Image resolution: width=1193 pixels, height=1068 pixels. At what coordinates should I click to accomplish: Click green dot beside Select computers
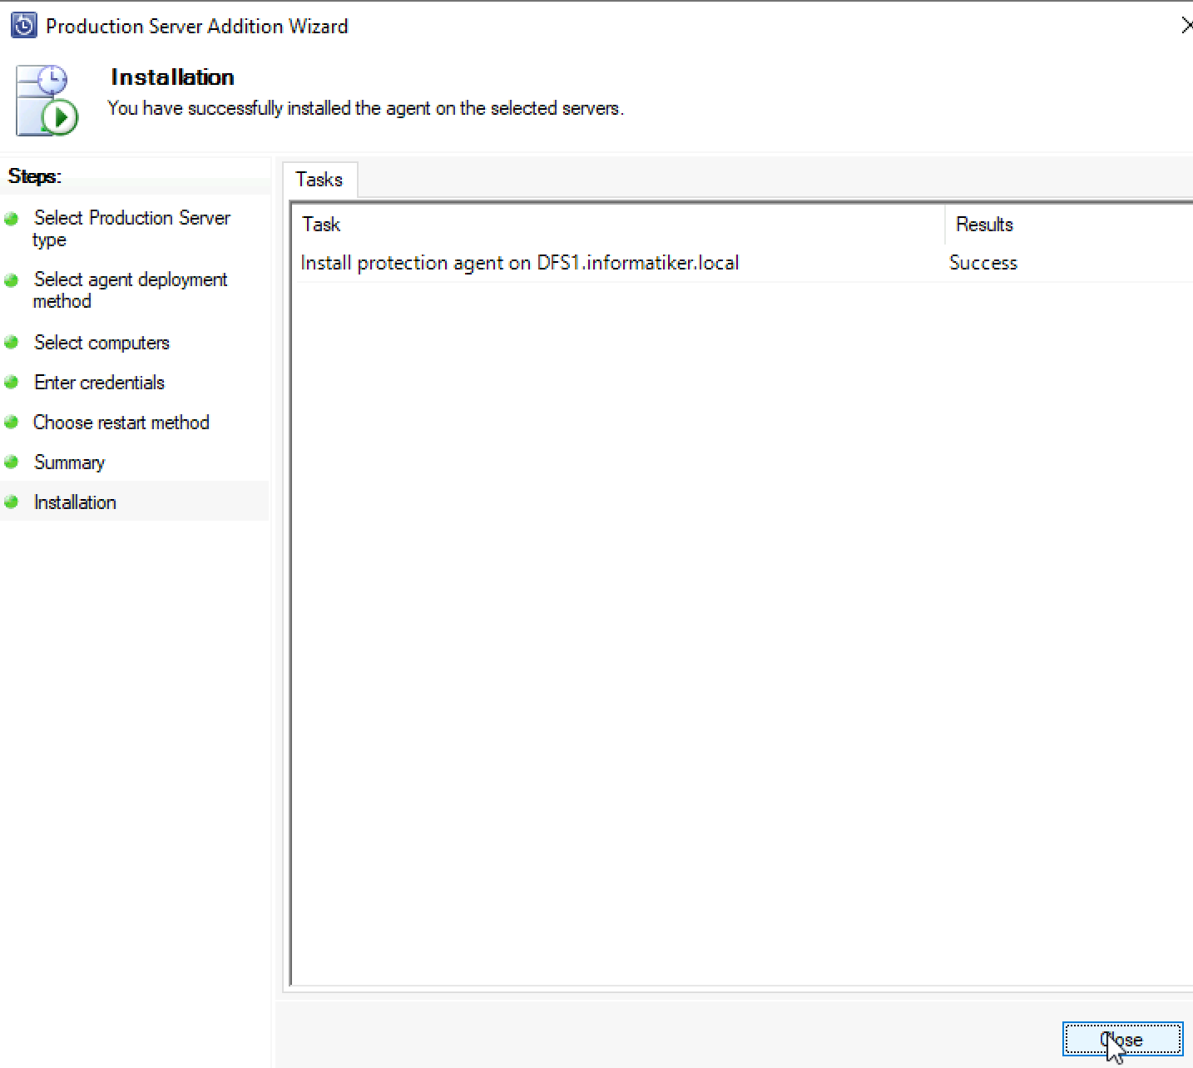(x=12, y=342)
